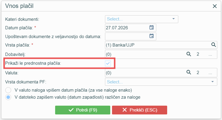Click search magnifier in Dobavitelj field
Viewport: 222px width, 120px height.
[189, 54]
